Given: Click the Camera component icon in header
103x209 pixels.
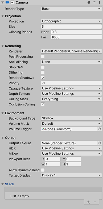Looking at the screenshot, I should click(7, 2).
